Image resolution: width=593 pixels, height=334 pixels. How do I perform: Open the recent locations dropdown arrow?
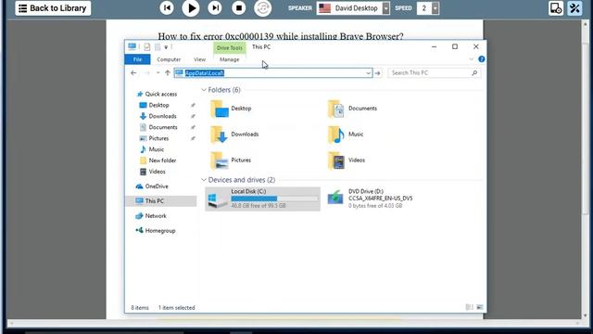tap(158, 72)
